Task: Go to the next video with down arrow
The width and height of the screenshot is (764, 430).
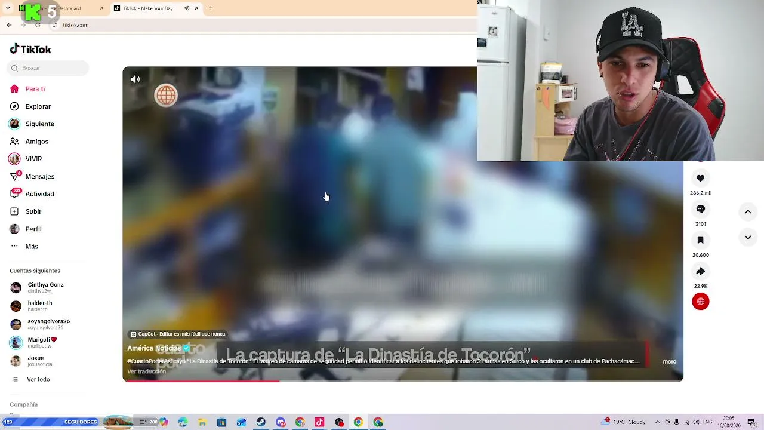Action: 748,237
